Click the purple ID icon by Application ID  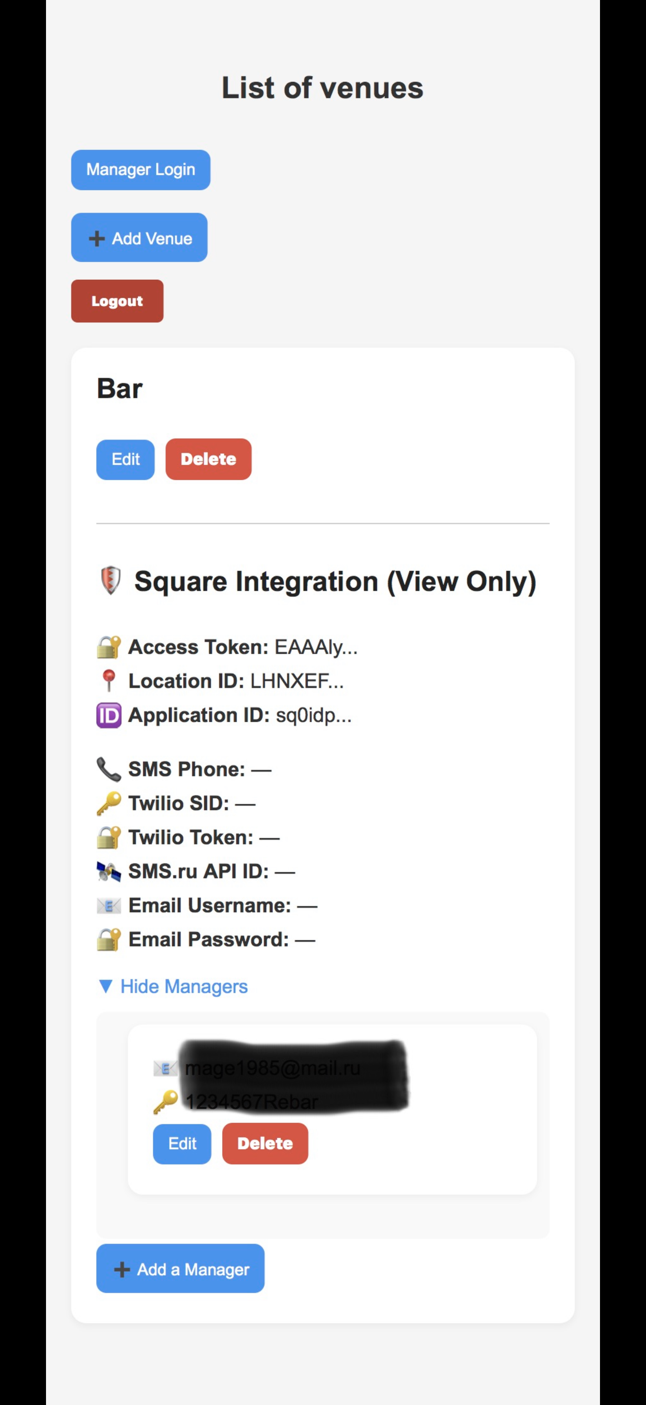[109, 715]
